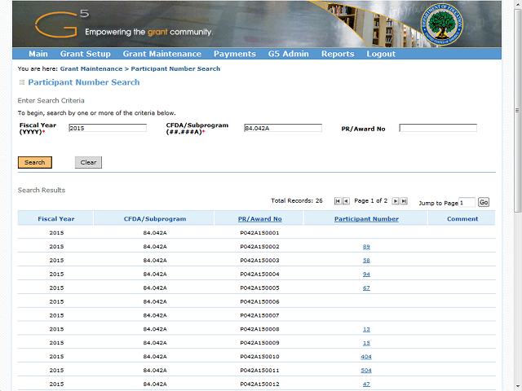522x391 pixels.
Task: Jump to the last results page icon
Action: (x=404, y=200)
